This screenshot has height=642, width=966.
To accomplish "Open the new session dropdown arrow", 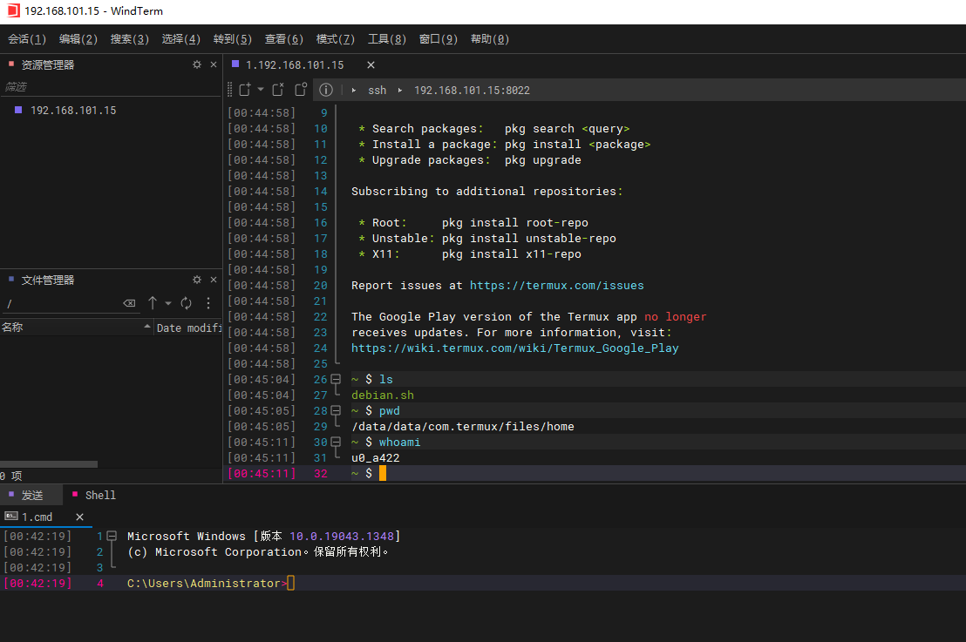I will click(261, 90).
